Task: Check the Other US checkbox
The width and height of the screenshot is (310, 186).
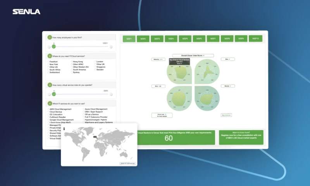Action: [48, 67]
